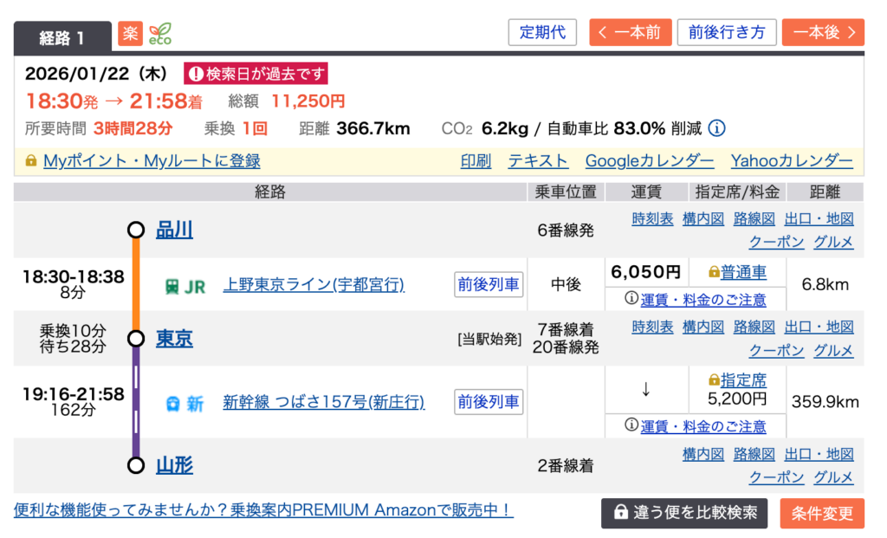Click the 定期代 button
Screen dimensions: 887x538
coord(542,33)
